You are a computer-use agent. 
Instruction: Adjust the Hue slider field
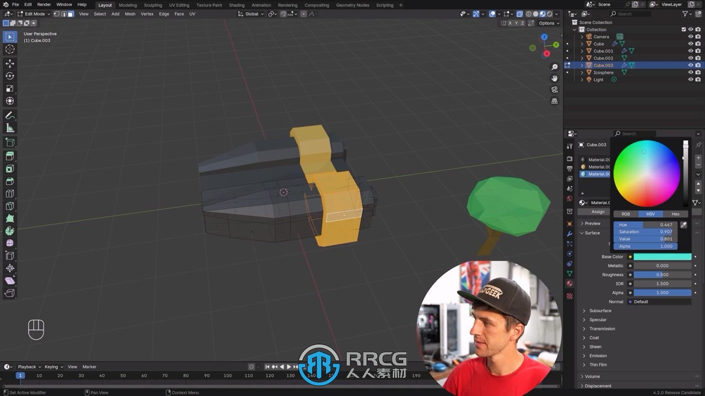tap(646, 225)
